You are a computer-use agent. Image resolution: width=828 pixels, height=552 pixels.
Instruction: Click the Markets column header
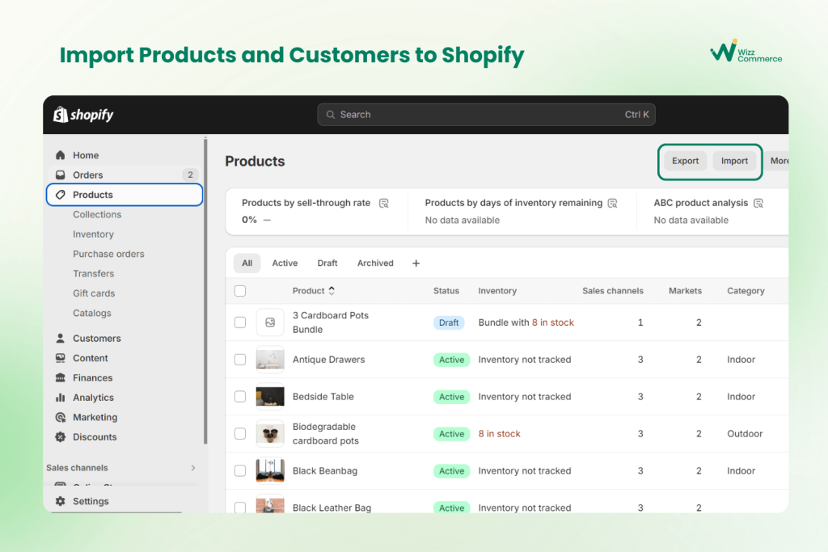pyautogui.click(x=686, y=291)
